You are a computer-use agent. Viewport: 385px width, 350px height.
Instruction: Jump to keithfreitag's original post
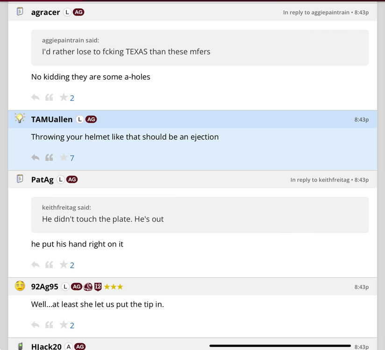[320, 180]
